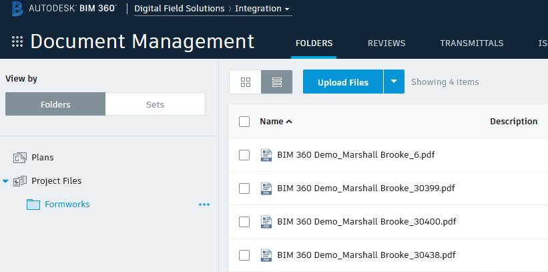Click the Project Files folder icon
The height and width of the screenshot is (272, 548).
pyautogui.click(x=19, y=181)
